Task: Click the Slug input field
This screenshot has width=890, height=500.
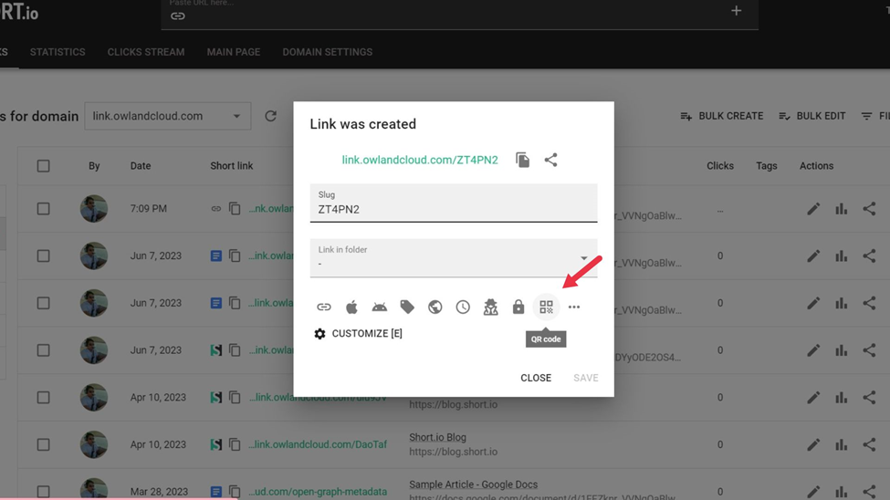Action: coord(454,203)
